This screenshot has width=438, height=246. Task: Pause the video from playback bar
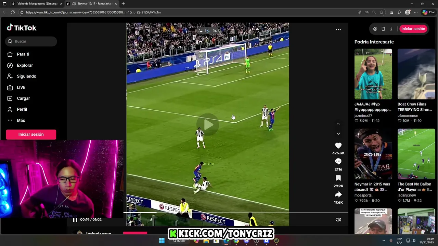[75, 220]
